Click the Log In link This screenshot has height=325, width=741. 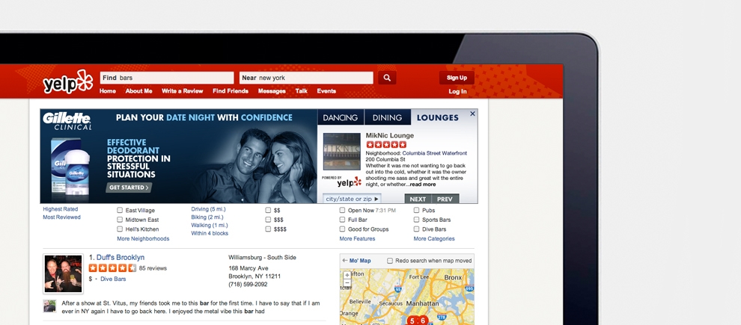click(x=457, y=91)
